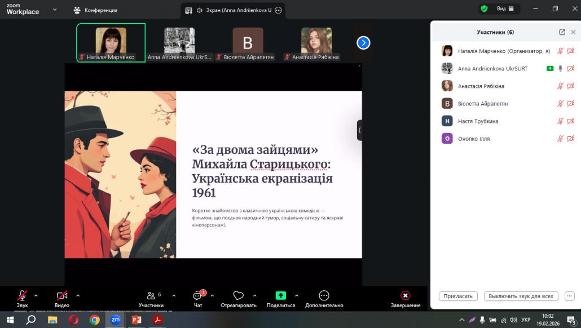Click the green Share screen icon

click(280, 296)
